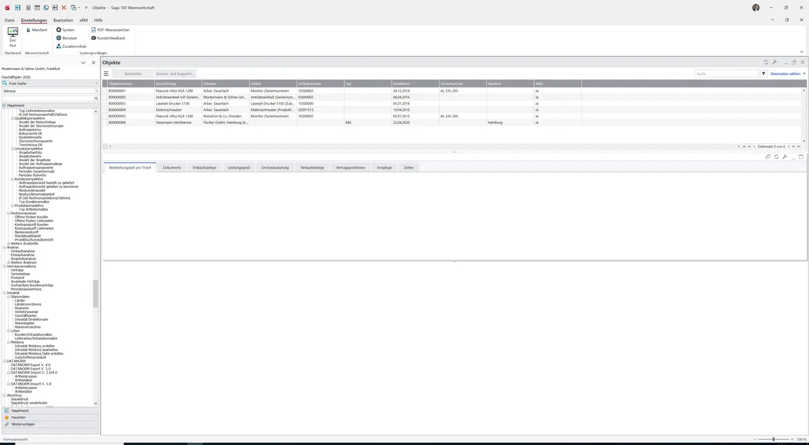Switch to the Einkaufsbelege tab
The width and height of the screenshot is (809, 445).
pyautogui.click(x=204, y=167)
